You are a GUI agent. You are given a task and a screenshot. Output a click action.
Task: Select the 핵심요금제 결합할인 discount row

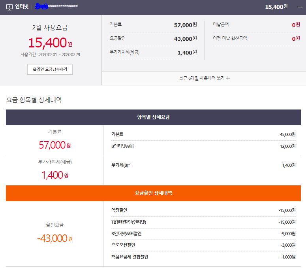coord(203,257)
